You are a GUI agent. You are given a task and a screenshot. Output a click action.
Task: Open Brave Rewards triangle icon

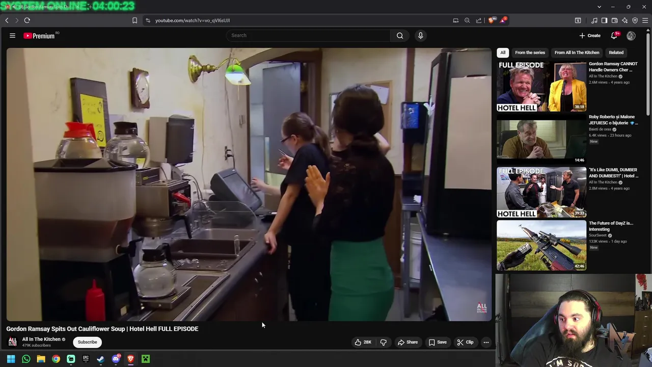click(x=503, y=20)
